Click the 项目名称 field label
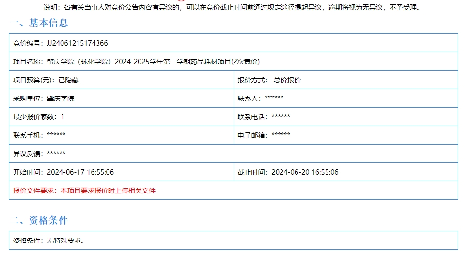Image resolution: width=469 pixels, height=257 pixels. 28,62
